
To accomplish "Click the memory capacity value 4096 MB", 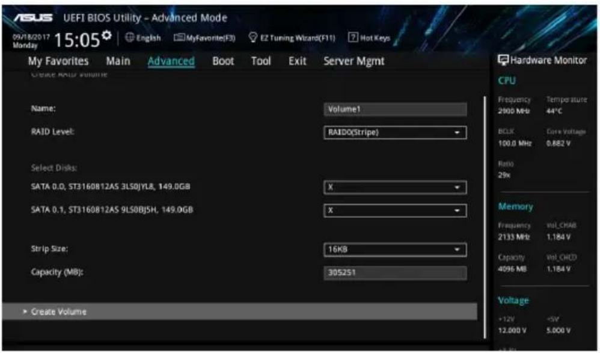I will pyautogui.click(x=512, y=269).
